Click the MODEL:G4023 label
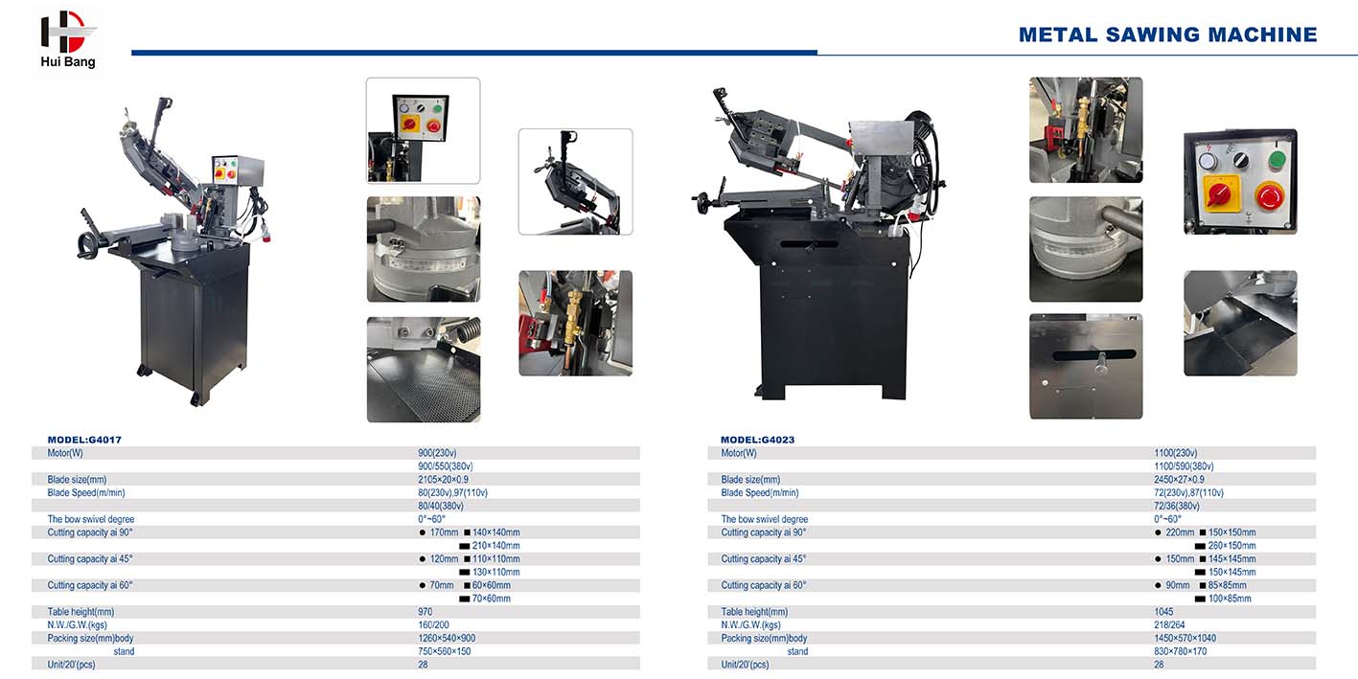Viewport: 1358px width, 679px height. coord(757,440)
